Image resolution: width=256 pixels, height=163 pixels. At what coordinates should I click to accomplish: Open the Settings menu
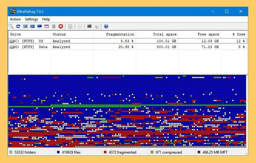pyautogui.click(x=31, y=19)
